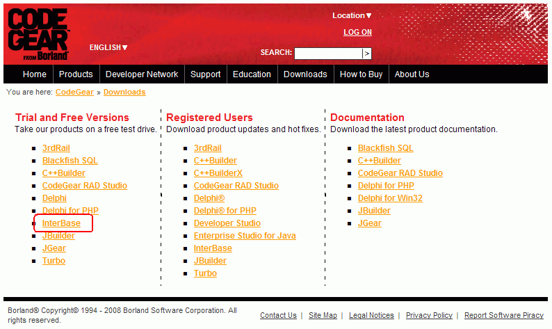This screenshot has width=552, height=329.
Task: Click the Borland copyright notice text
Action: [x=122, y=315]
